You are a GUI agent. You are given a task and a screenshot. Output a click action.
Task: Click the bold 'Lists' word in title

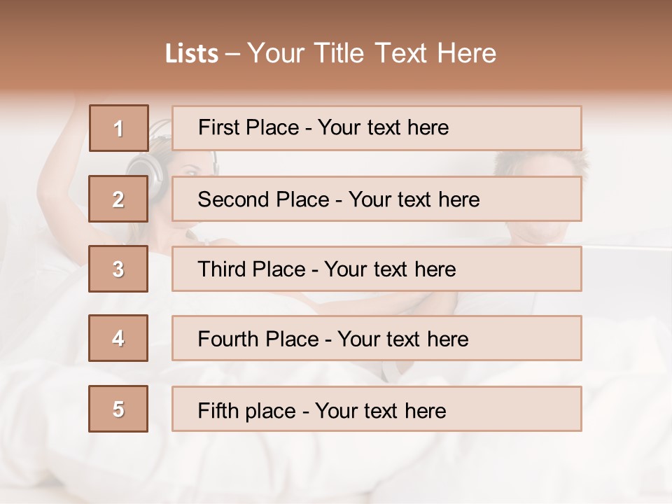pos(192,54)
